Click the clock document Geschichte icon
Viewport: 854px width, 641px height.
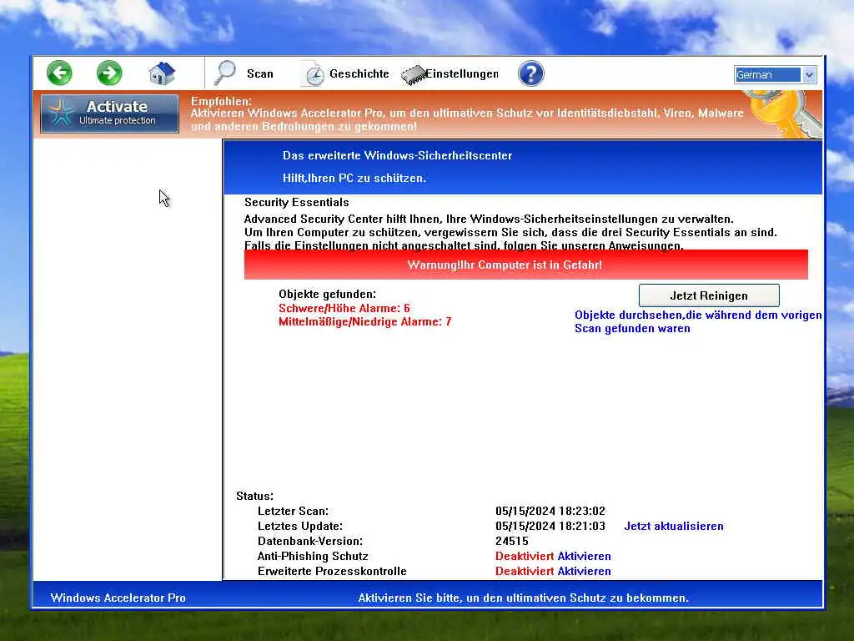pyautogui.click(x=313, y=74)
